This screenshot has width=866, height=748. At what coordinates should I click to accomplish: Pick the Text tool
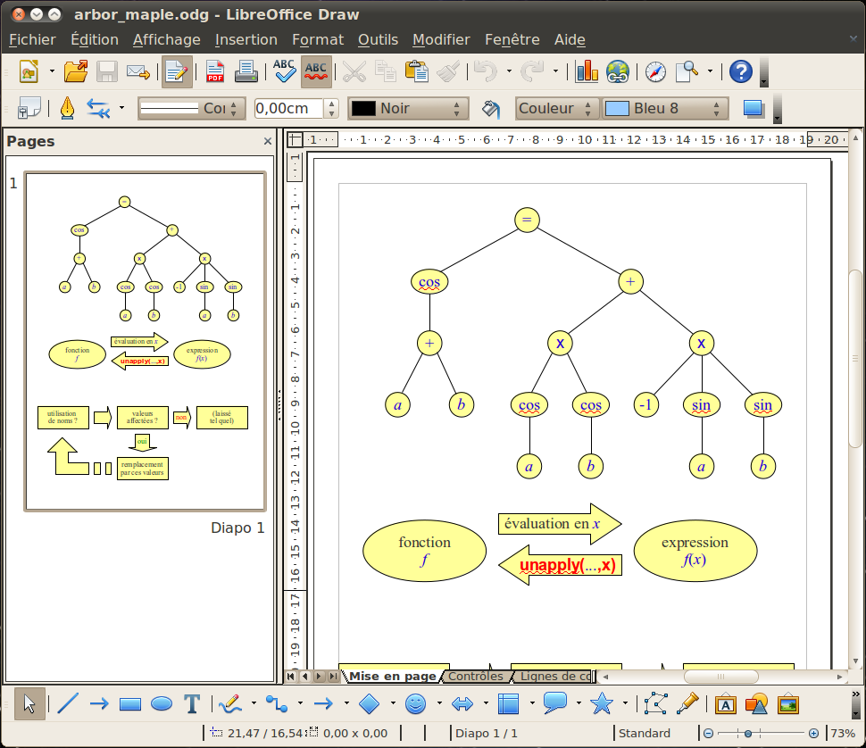coord(192,704)
